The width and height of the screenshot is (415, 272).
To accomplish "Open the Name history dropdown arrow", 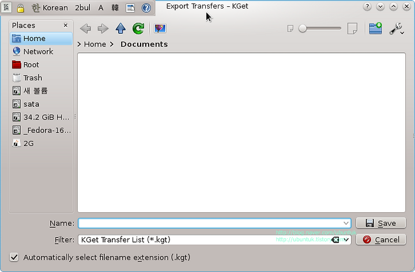I will tap(346, 224).
